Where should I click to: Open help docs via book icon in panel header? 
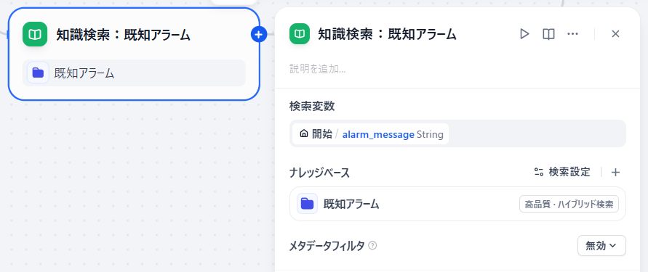coord(548,34)
